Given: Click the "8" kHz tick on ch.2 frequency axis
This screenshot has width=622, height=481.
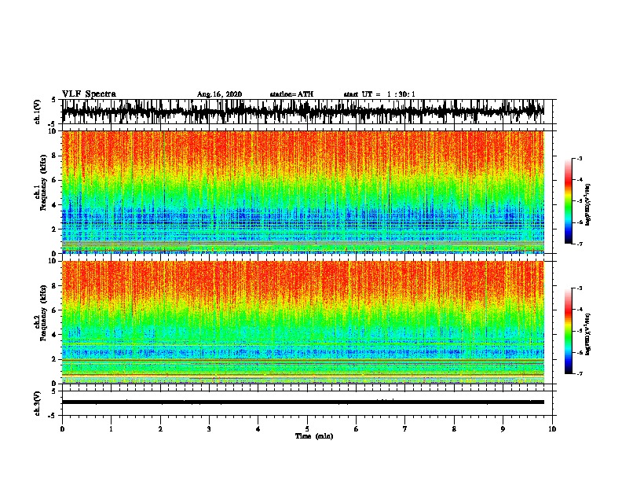Looking at the screenshot, I should coord(54,286).
